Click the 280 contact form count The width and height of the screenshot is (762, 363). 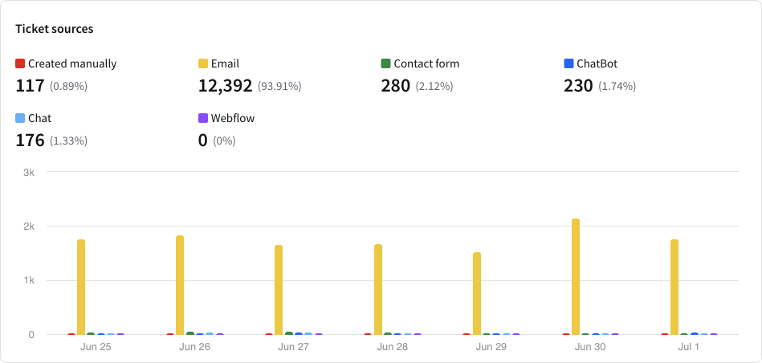(396, 86)
